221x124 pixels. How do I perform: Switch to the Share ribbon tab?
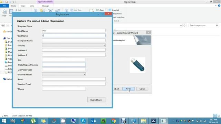tap(23, 6)
